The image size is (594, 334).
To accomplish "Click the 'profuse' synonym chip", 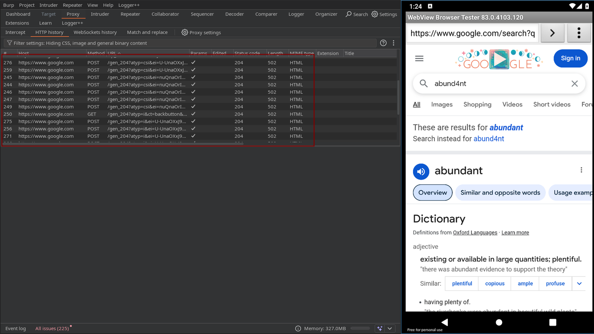I will pyautogui.click(x=555, y=283).
